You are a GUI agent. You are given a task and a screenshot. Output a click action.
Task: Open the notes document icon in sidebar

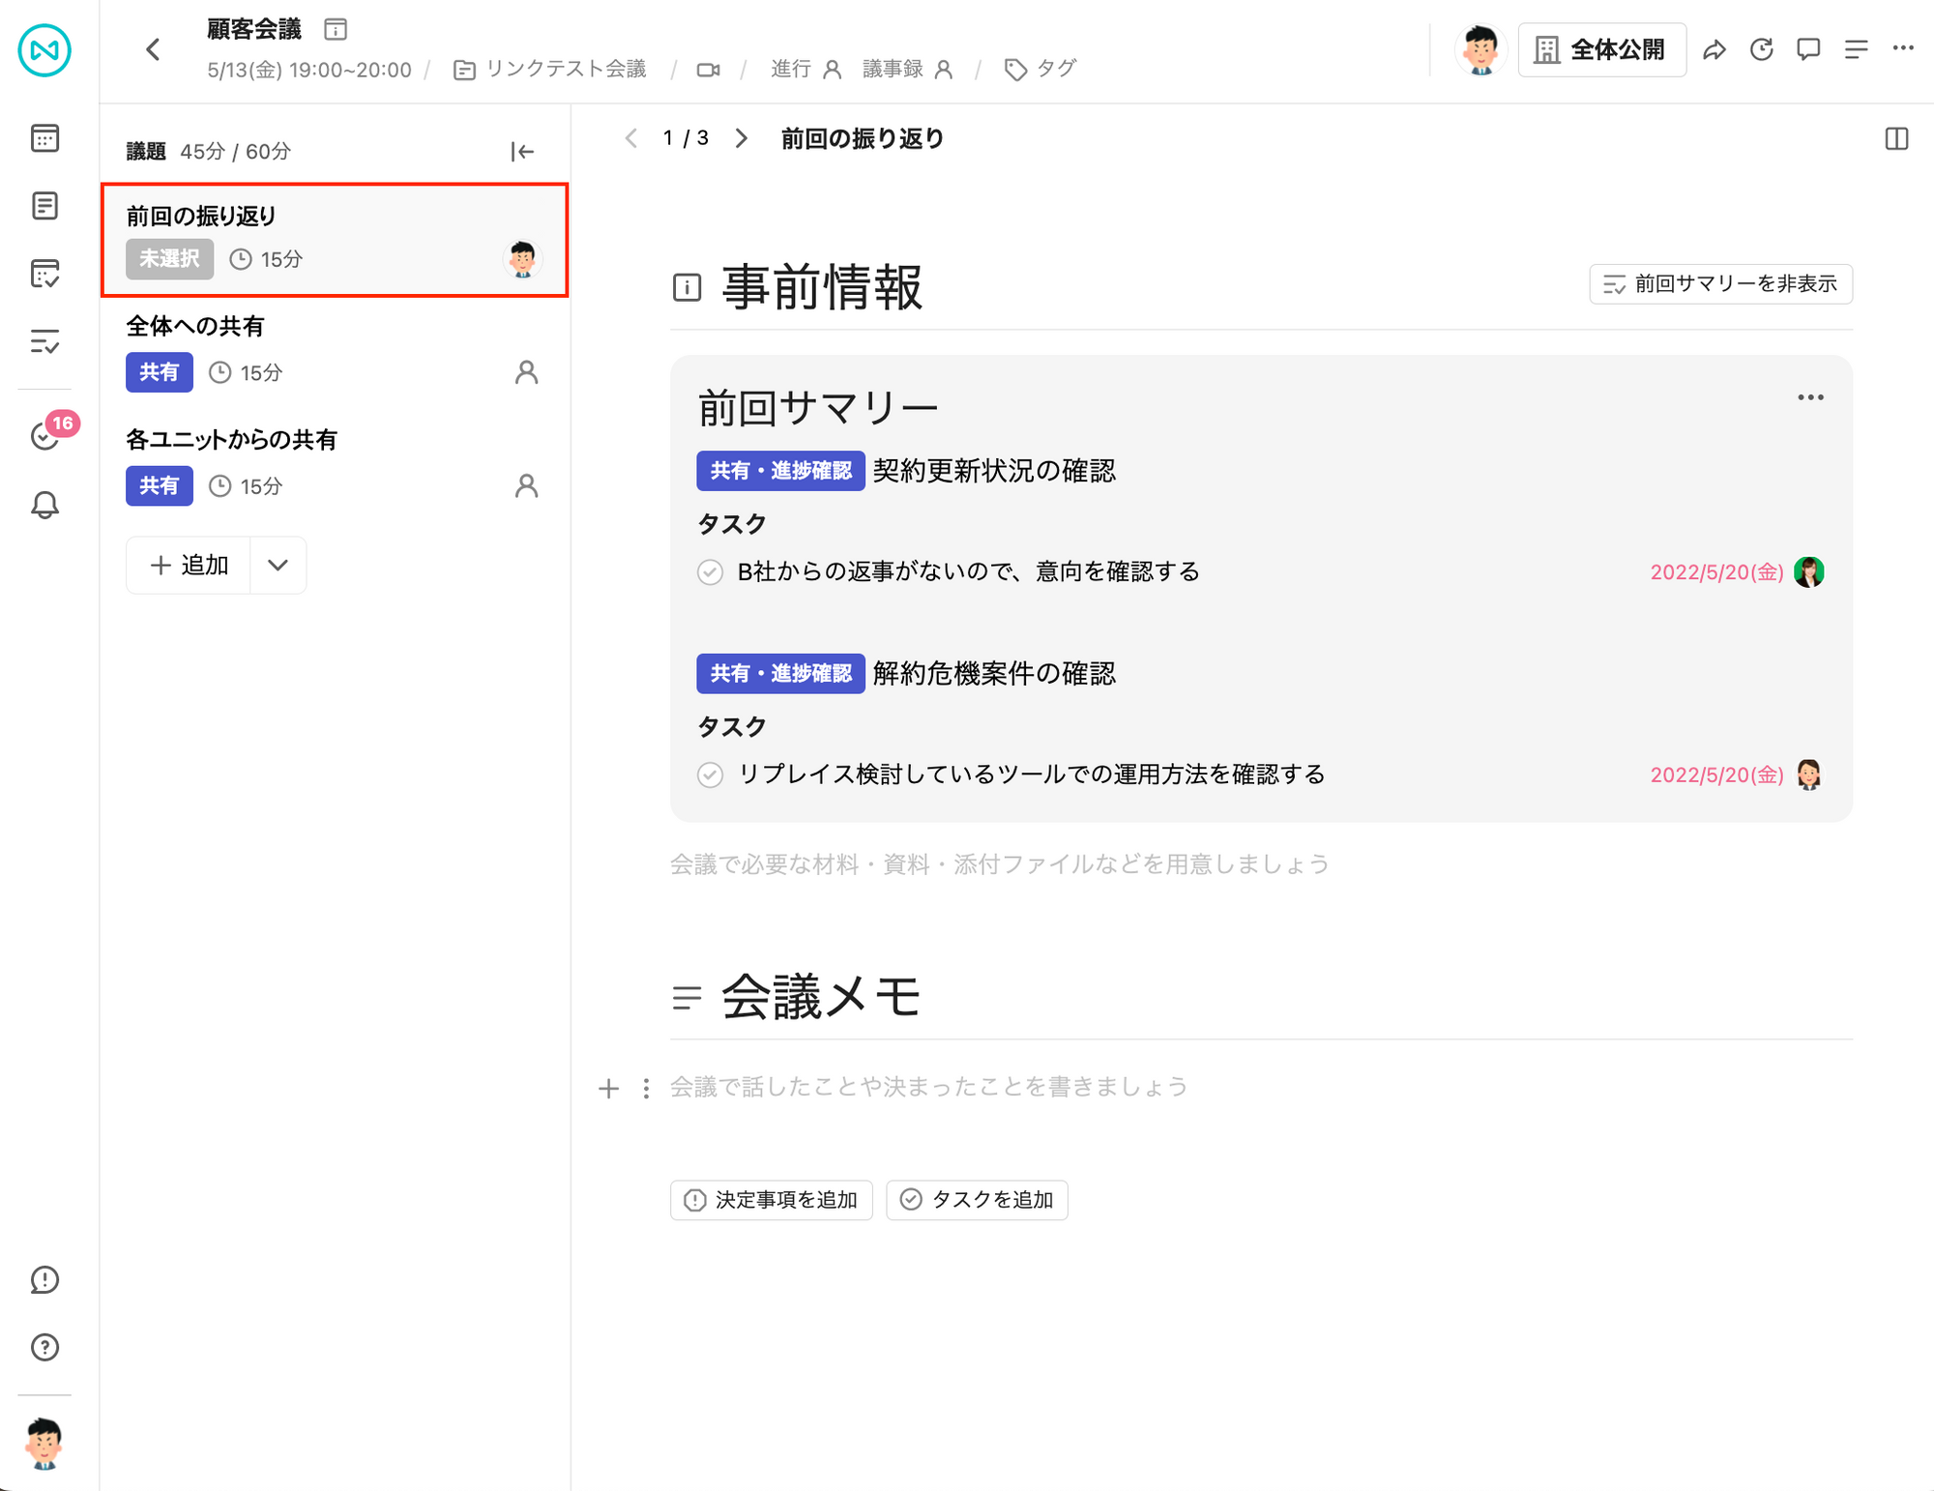point(44,206)
